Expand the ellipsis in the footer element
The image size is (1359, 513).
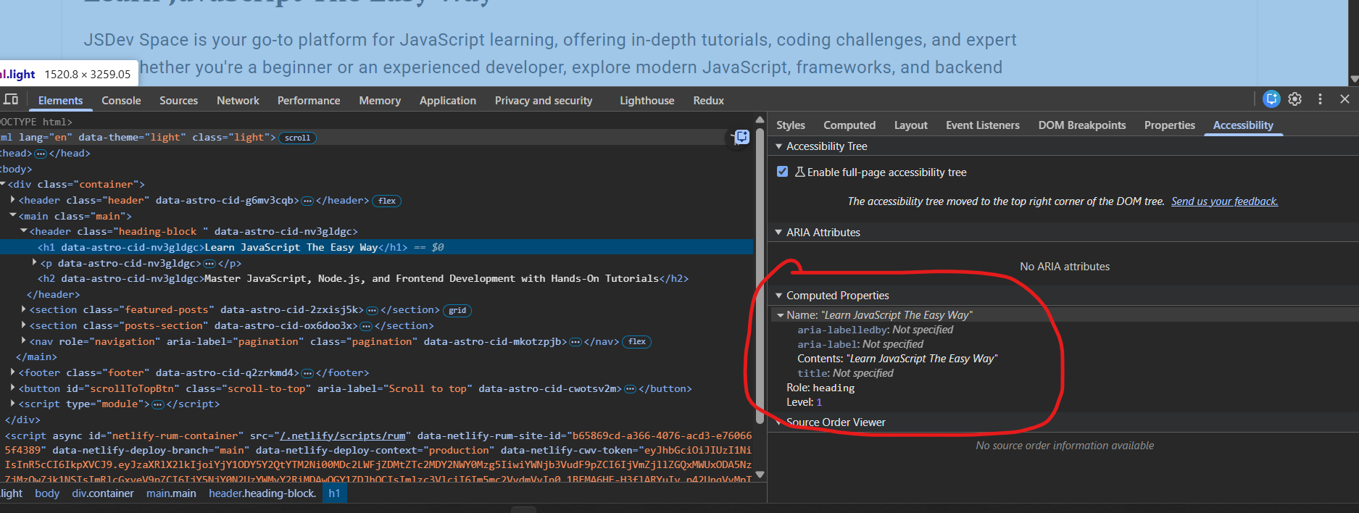(307, 373)
